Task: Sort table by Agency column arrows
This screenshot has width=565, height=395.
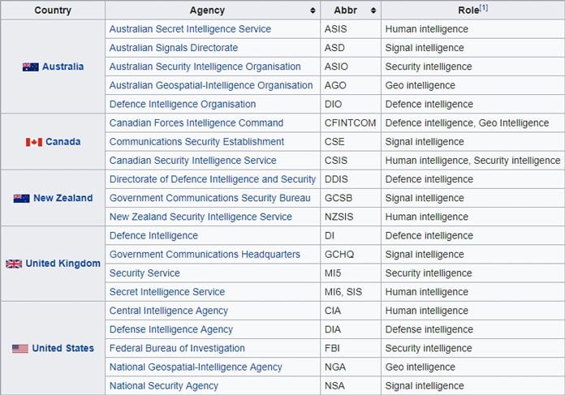Action: pyautogui.click(x=313, y=11)
